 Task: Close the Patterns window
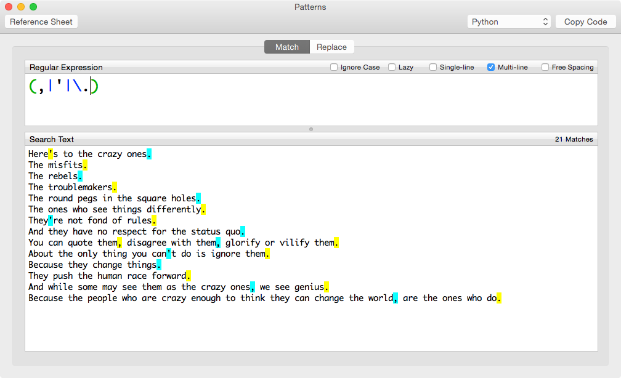pyautogui.click(x=9, y=7)
